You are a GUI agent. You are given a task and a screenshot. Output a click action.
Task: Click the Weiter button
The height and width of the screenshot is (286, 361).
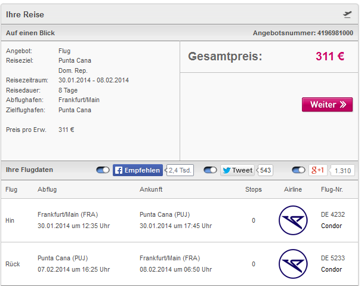point(327,104)
